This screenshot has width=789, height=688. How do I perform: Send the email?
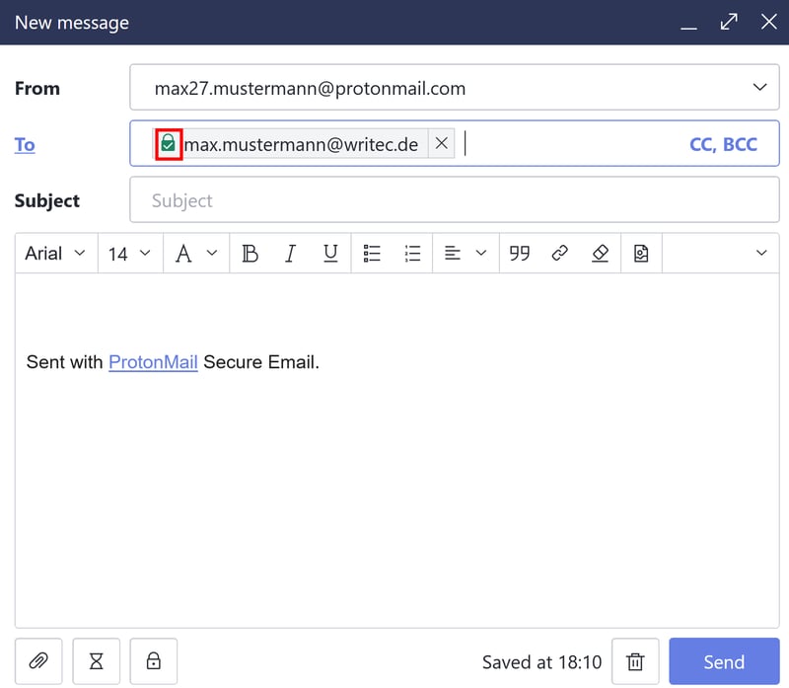click(x=724, y=661)
